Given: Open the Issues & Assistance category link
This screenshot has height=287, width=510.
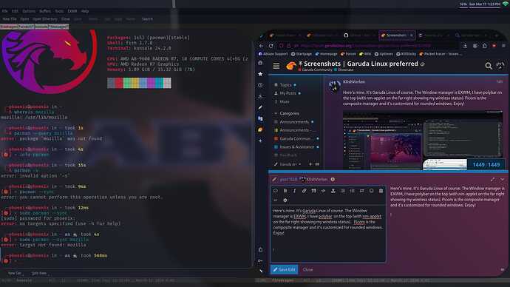Looking at the screenshot, I should (296, 146).
